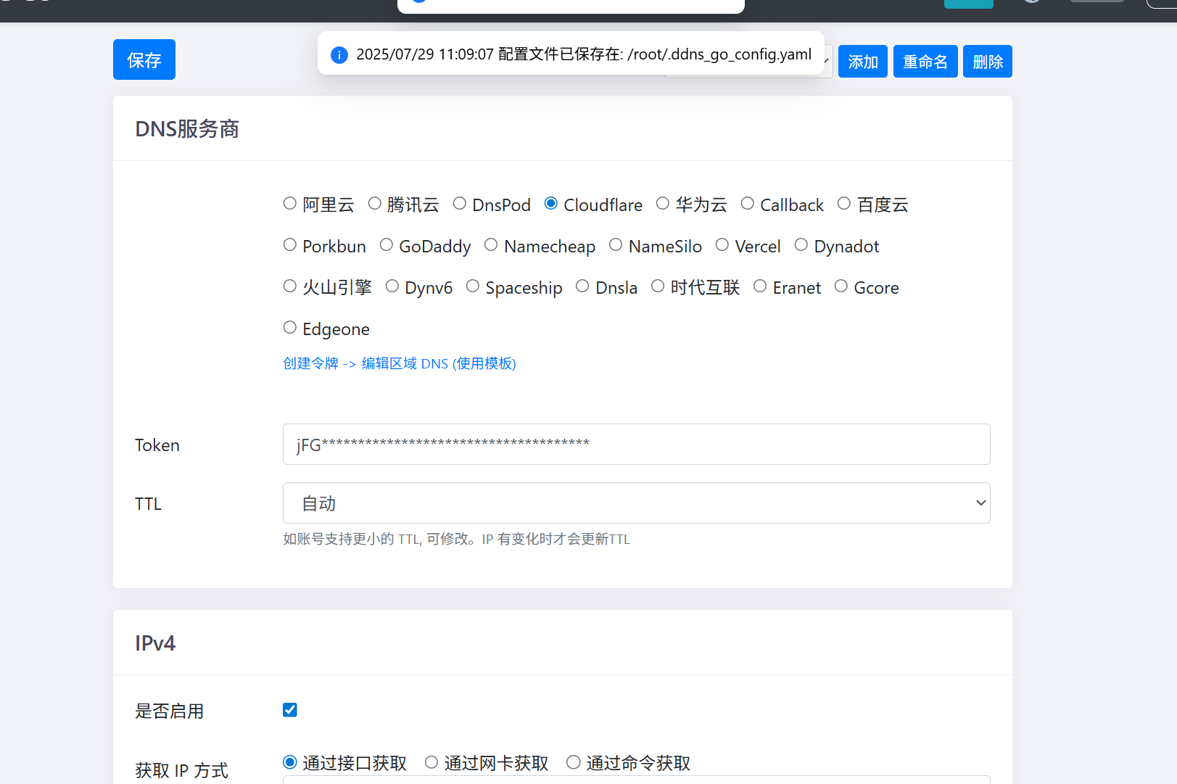Click the config saved notification message text

(584, 54)
